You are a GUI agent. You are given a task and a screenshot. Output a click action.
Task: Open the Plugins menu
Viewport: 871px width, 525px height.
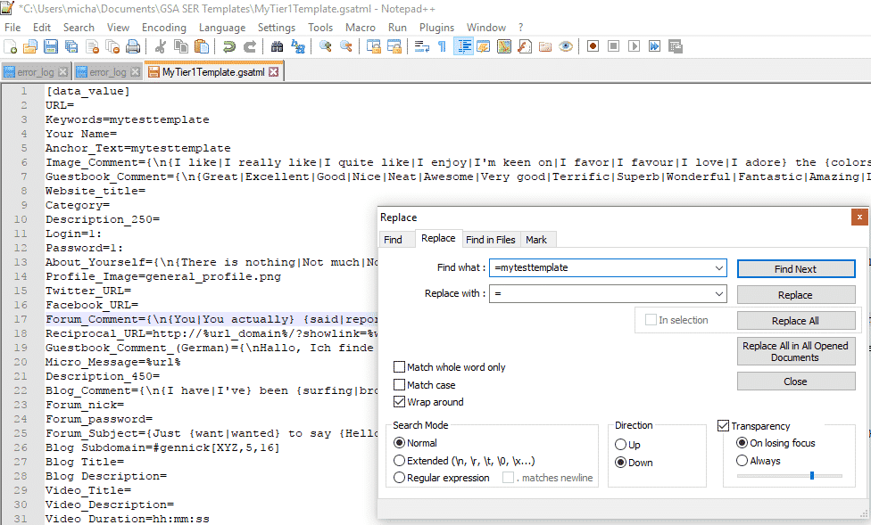pyautogui.click(x=436, y=28)
